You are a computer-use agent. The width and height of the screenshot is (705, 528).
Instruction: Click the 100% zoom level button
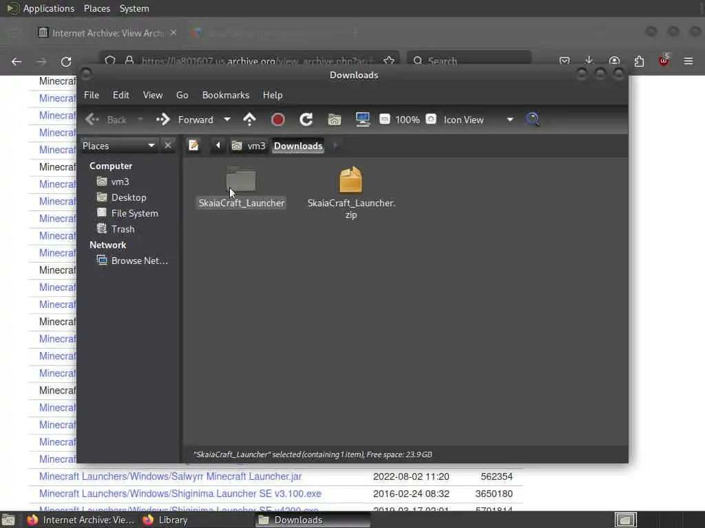point(408,120)
